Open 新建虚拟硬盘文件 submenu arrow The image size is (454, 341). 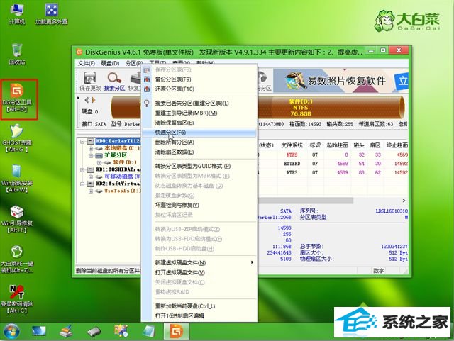[253, 262]
